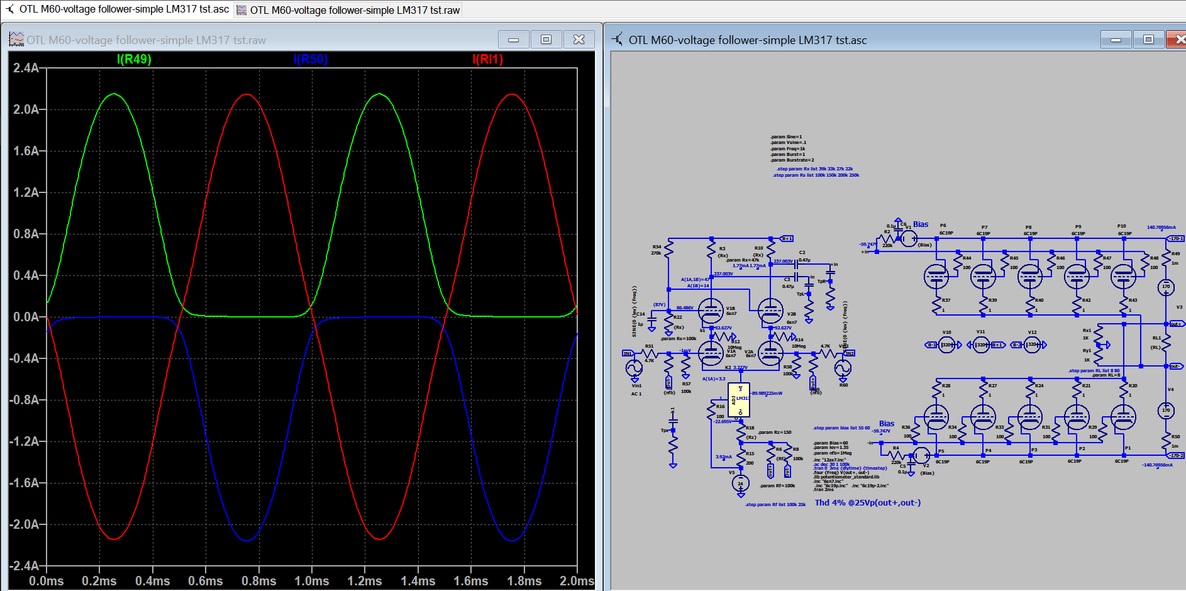Select the V12 320V supply source

1033,345
